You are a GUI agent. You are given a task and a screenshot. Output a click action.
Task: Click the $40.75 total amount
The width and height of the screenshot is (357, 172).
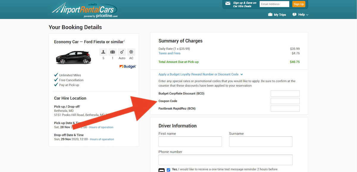point(295,62)
